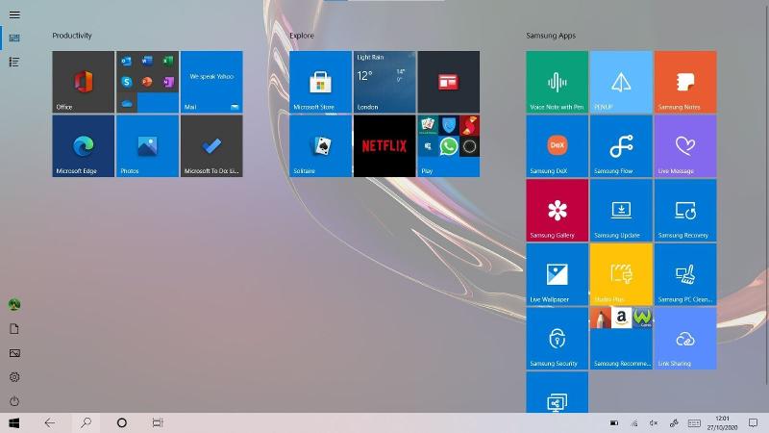769x433 pixels.
Task: Open the red News tile
Action: [x=449, y=82]
